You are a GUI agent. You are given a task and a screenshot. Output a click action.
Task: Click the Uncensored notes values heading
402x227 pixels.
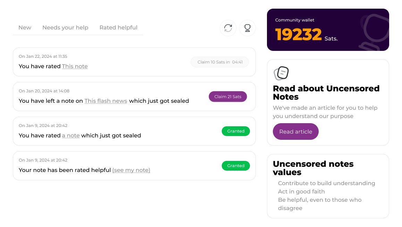pyautogui.click(x=313, y=168)
